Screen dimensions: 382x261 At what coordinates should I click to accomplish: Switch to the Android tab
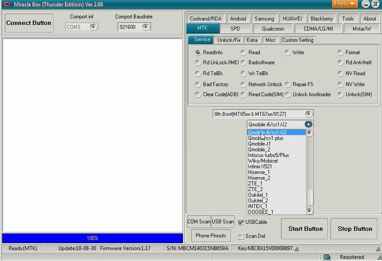pyautogui.click(x=238, y=18)
